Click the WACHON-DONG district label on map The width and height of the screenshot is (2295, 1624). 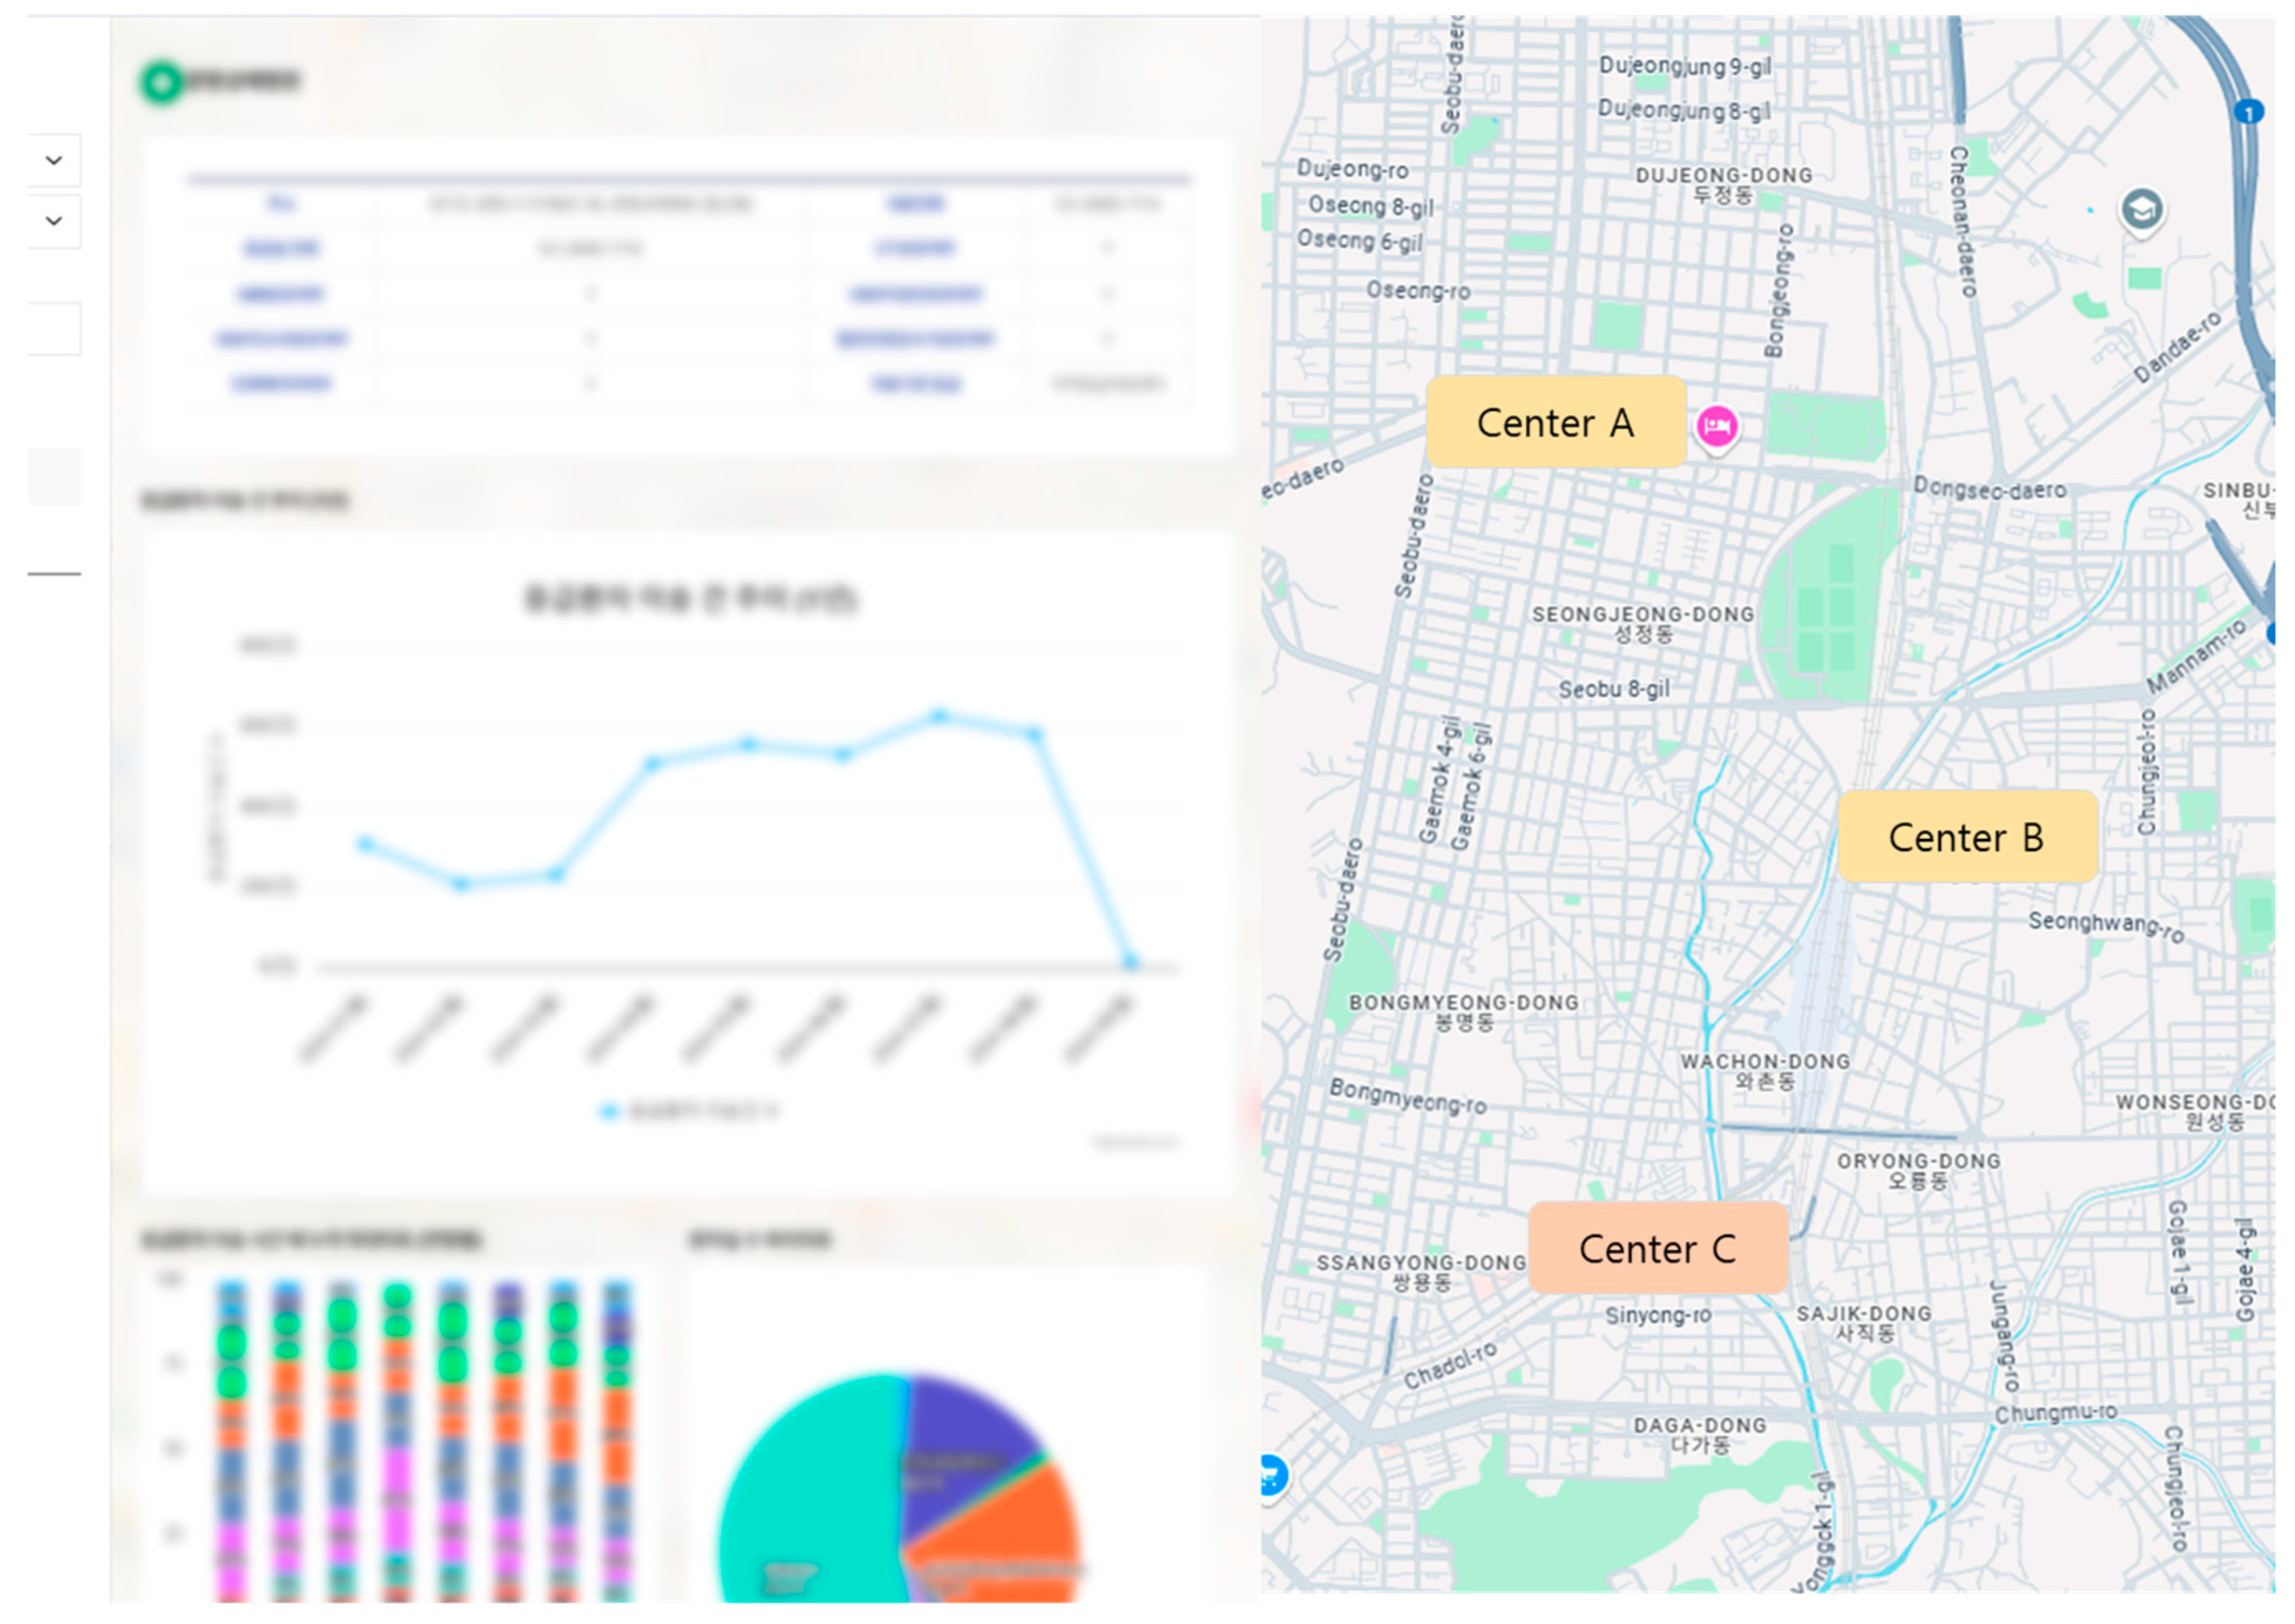1765,1062
